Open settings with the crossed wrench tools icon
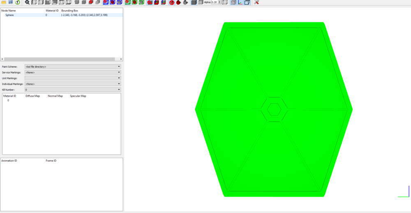 tap(256, 2)
